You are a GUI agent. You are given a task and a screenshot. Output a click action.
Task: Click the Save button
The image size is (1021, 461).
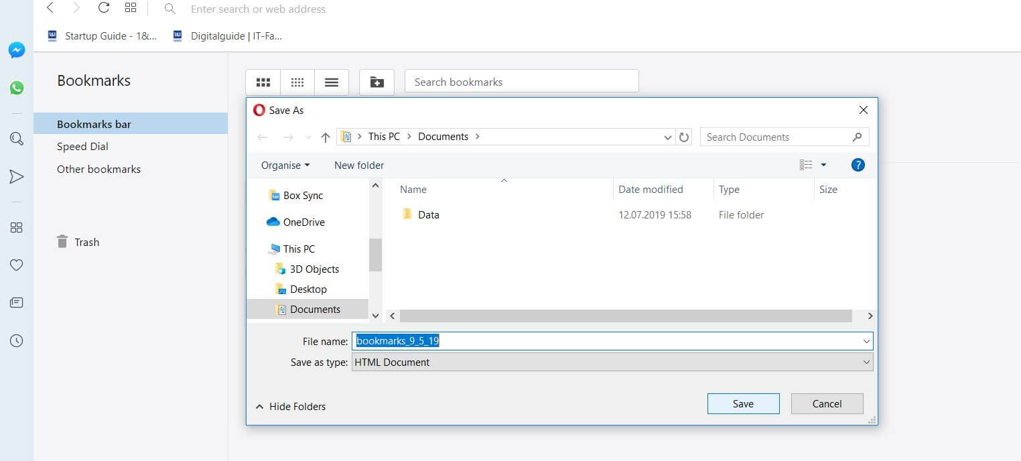point(743,403)
